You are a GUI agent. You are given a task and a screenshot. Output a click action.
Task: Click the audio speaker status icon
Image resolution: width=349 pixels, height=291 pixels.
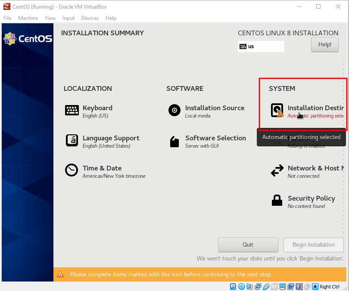point(250,287)
